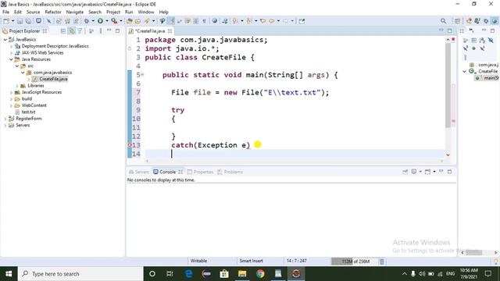Expand the JavaScript Resources node
The width and height of the screenshot is (500, 281).
tap(11, 92)
